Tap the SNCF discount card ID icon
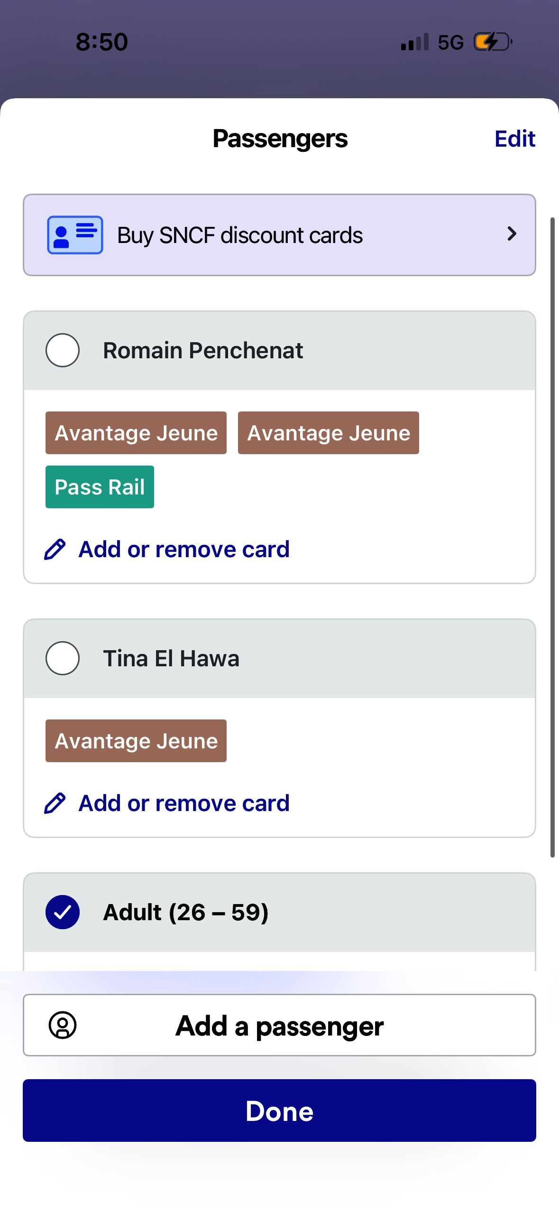Image resolution: width=559 pixels, height=1213 pixels. (x=75, y=235)
